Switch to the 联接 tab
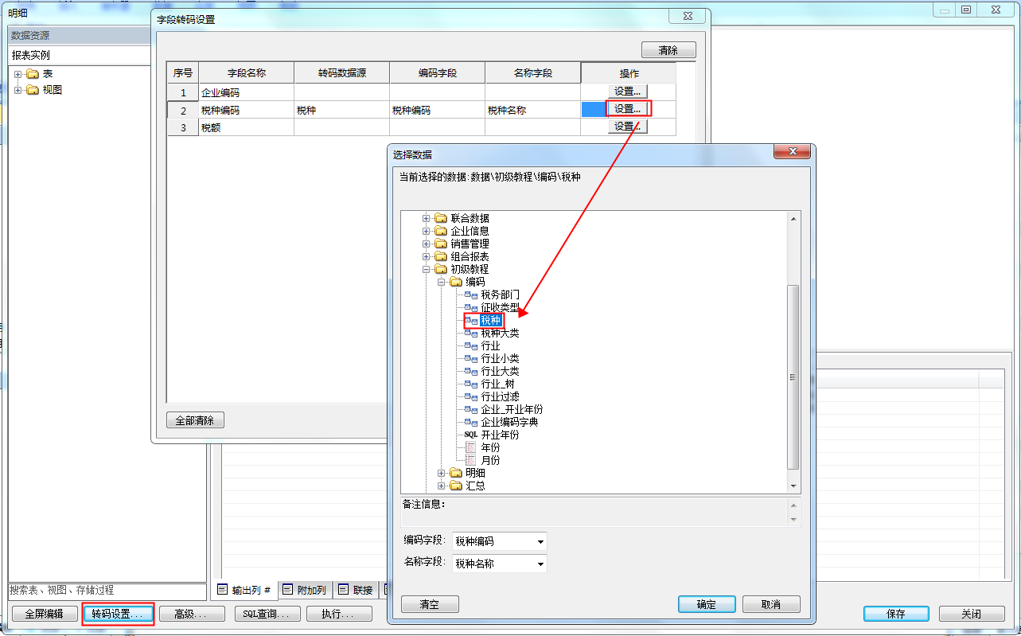1021x636 pixels. [355, 590]
